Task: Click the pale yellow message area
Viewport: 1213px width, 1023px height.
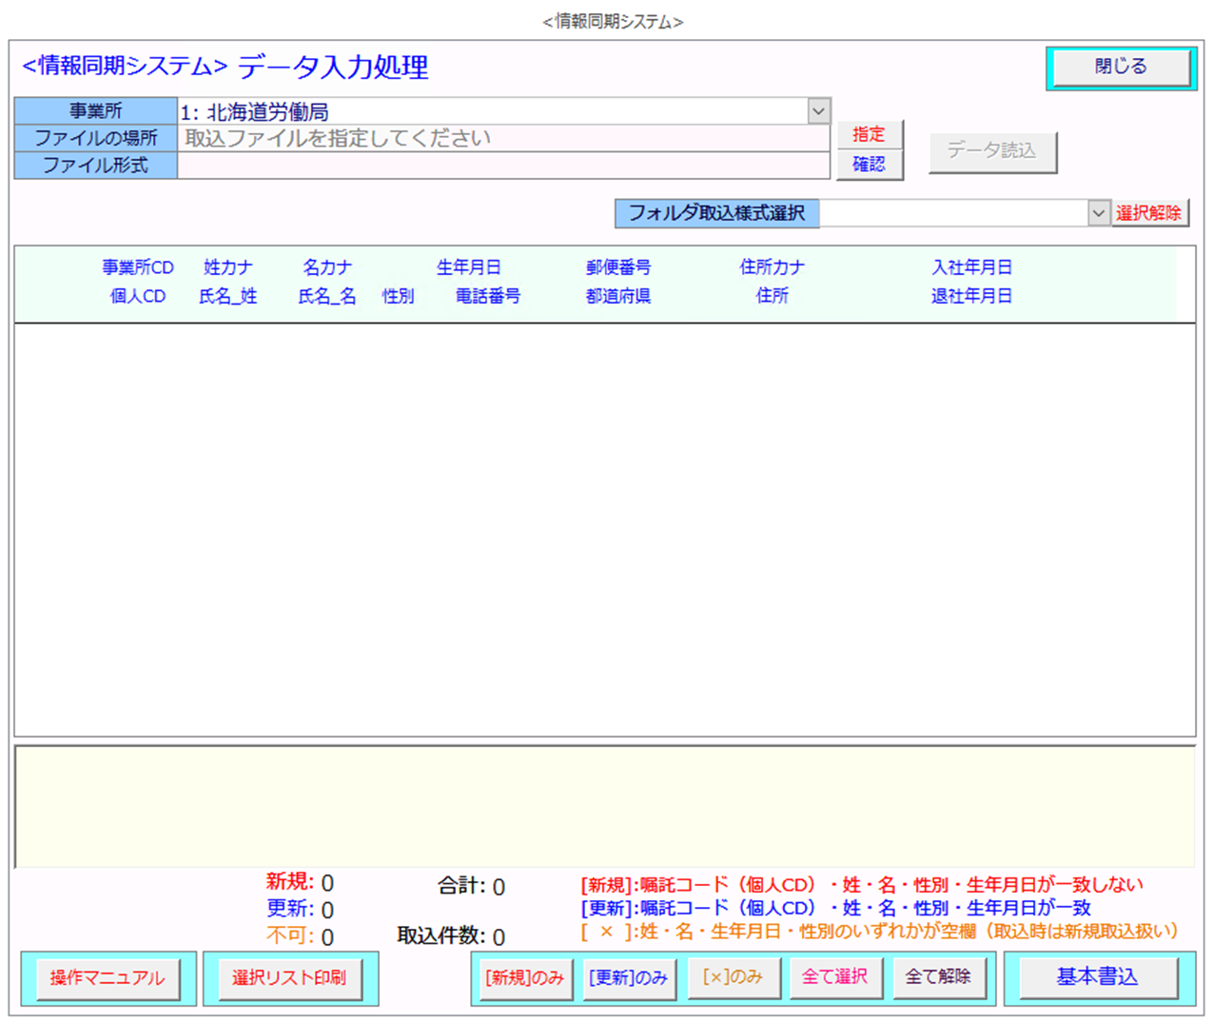Action: [x=604, y=807]
